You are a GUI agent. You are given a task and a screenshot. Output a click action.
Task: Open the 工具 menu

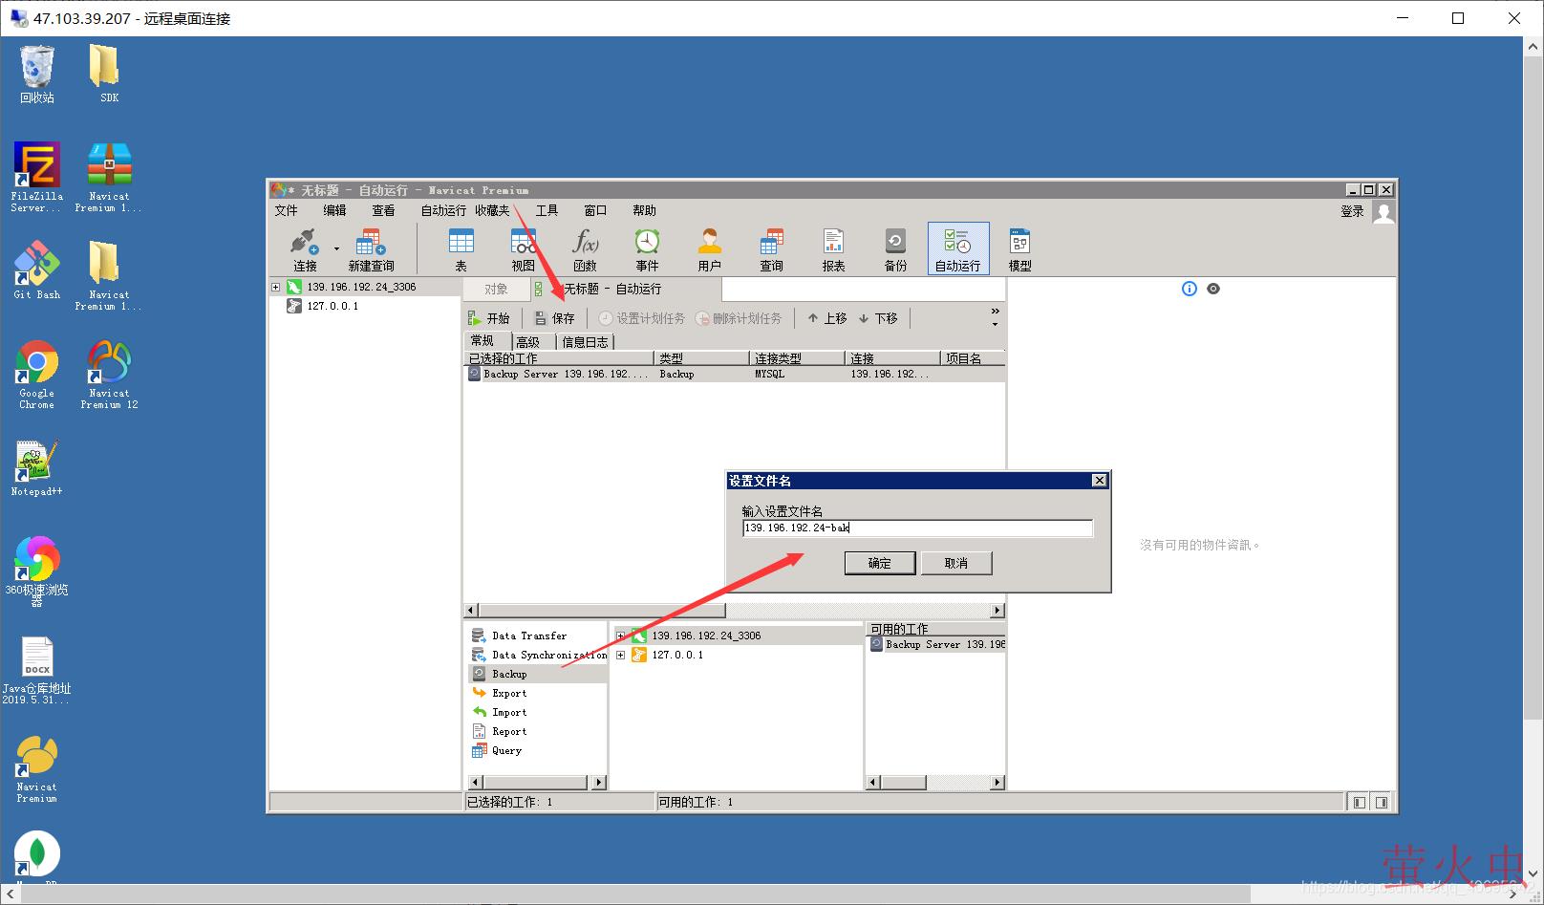tap(547, 210)
